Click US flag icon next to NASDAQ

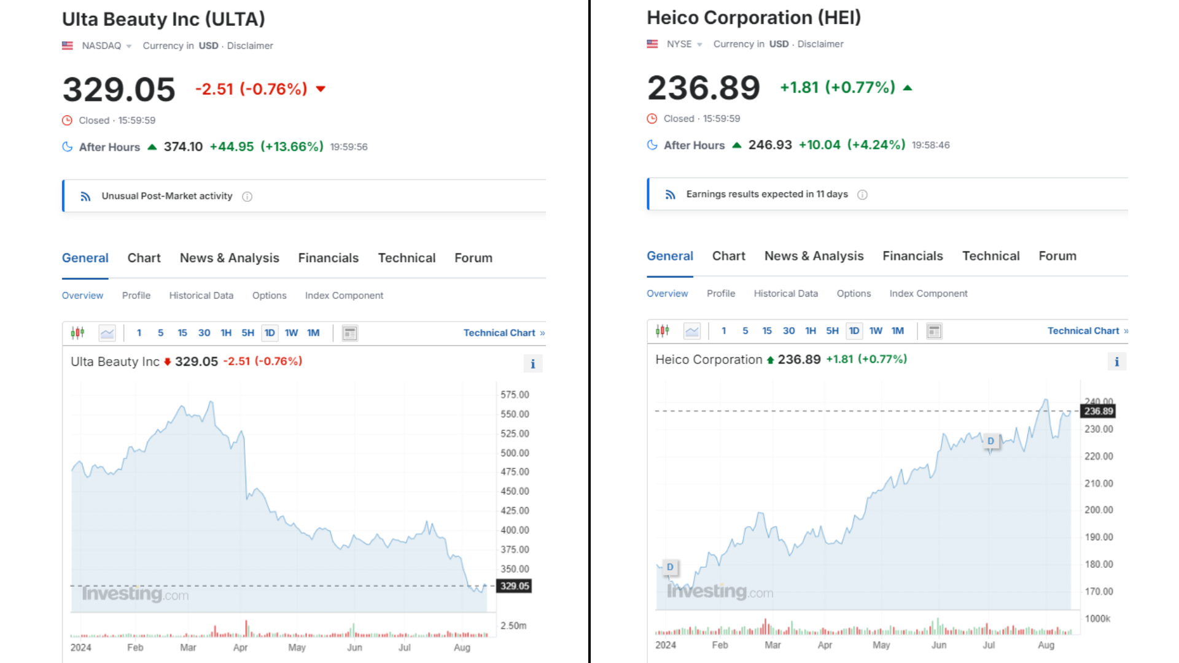pos(68,45)
